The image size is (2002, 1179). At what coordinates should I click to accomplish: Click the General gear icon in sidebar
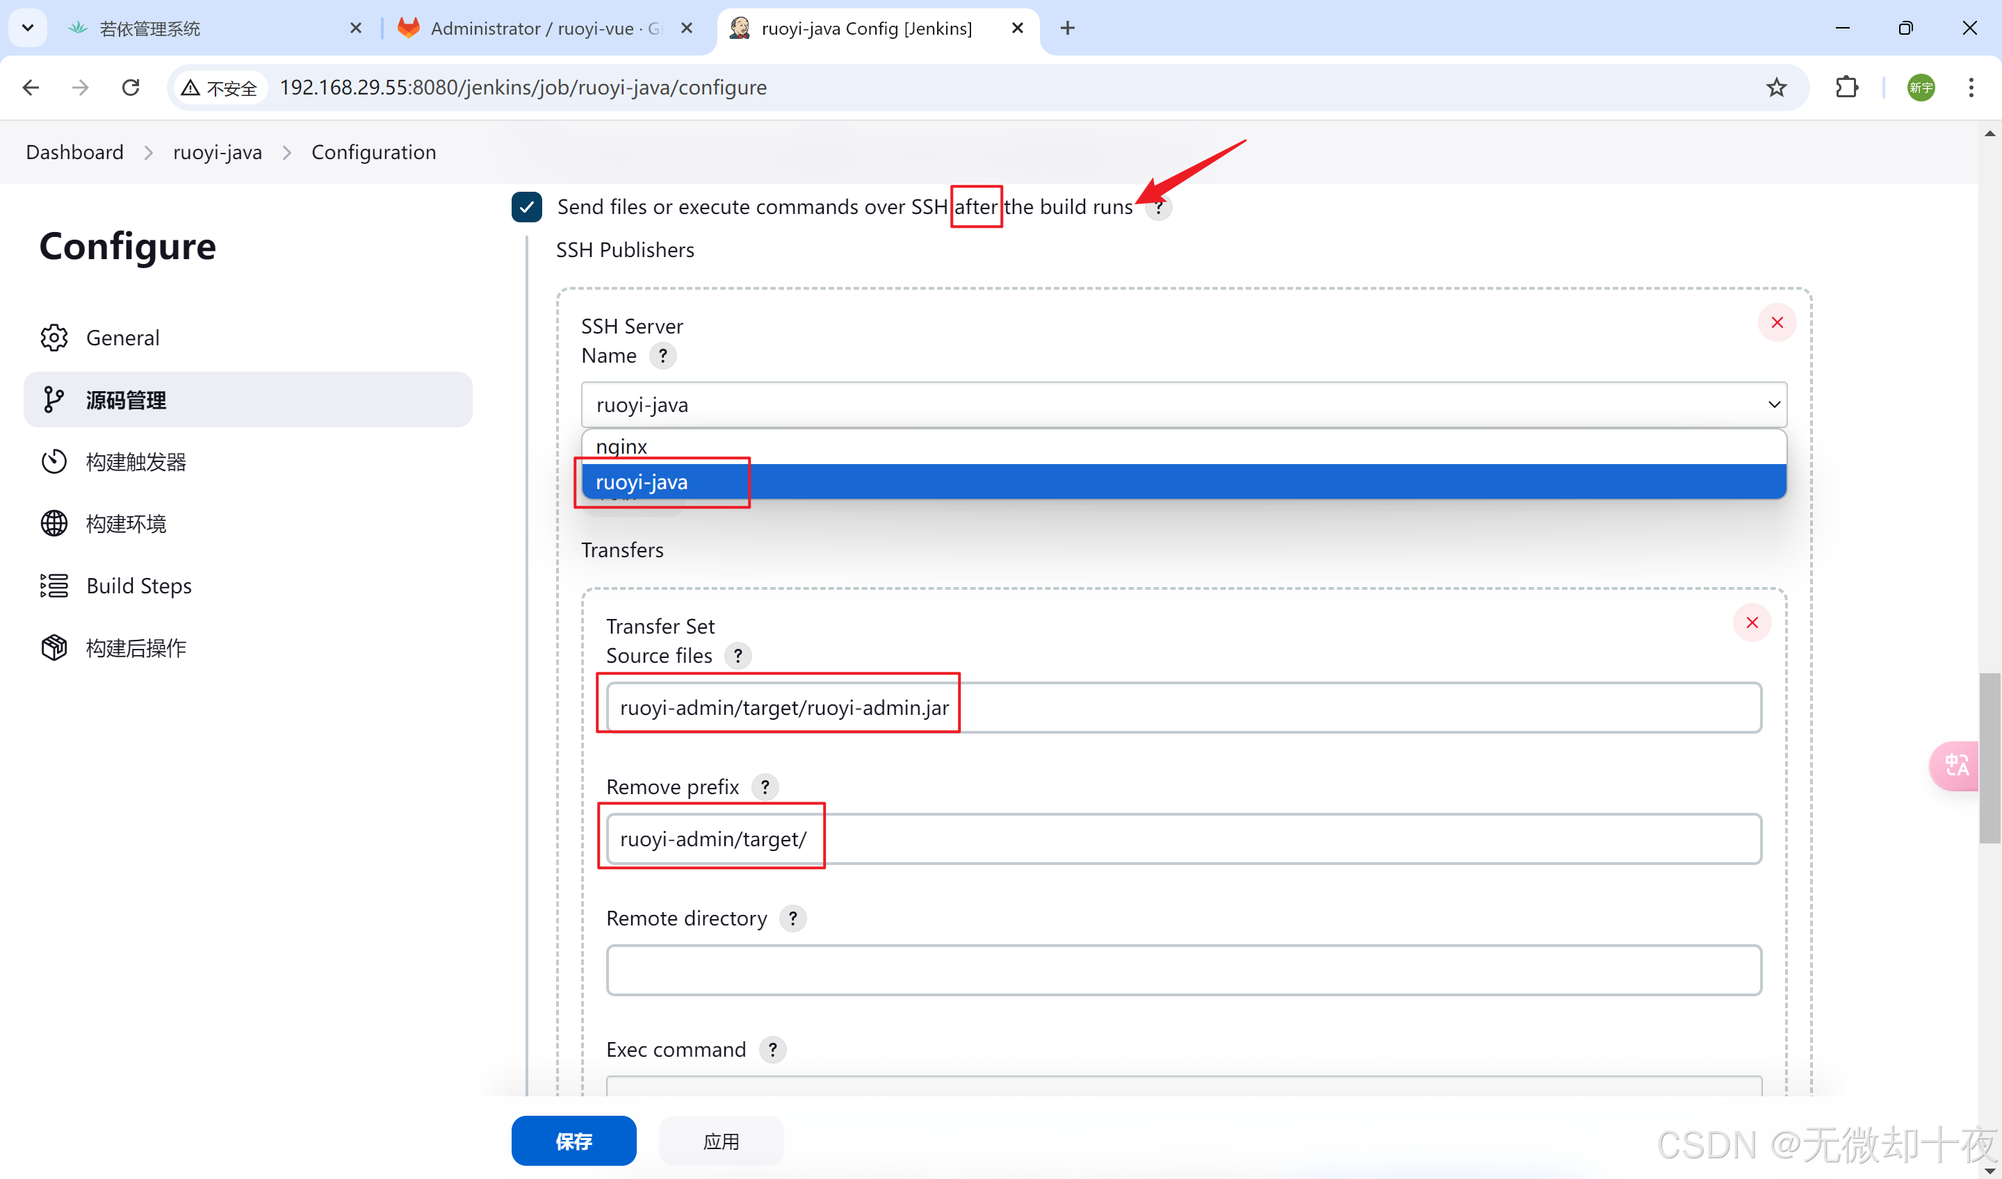[54, 338]
